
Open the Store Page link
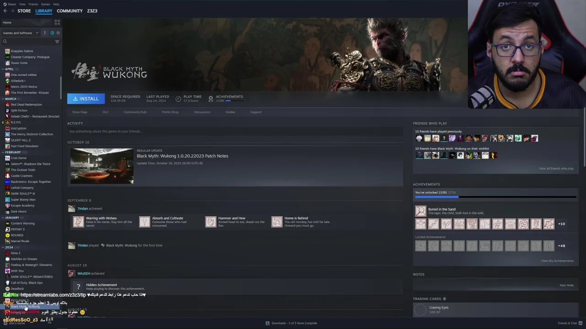[80, 112]
